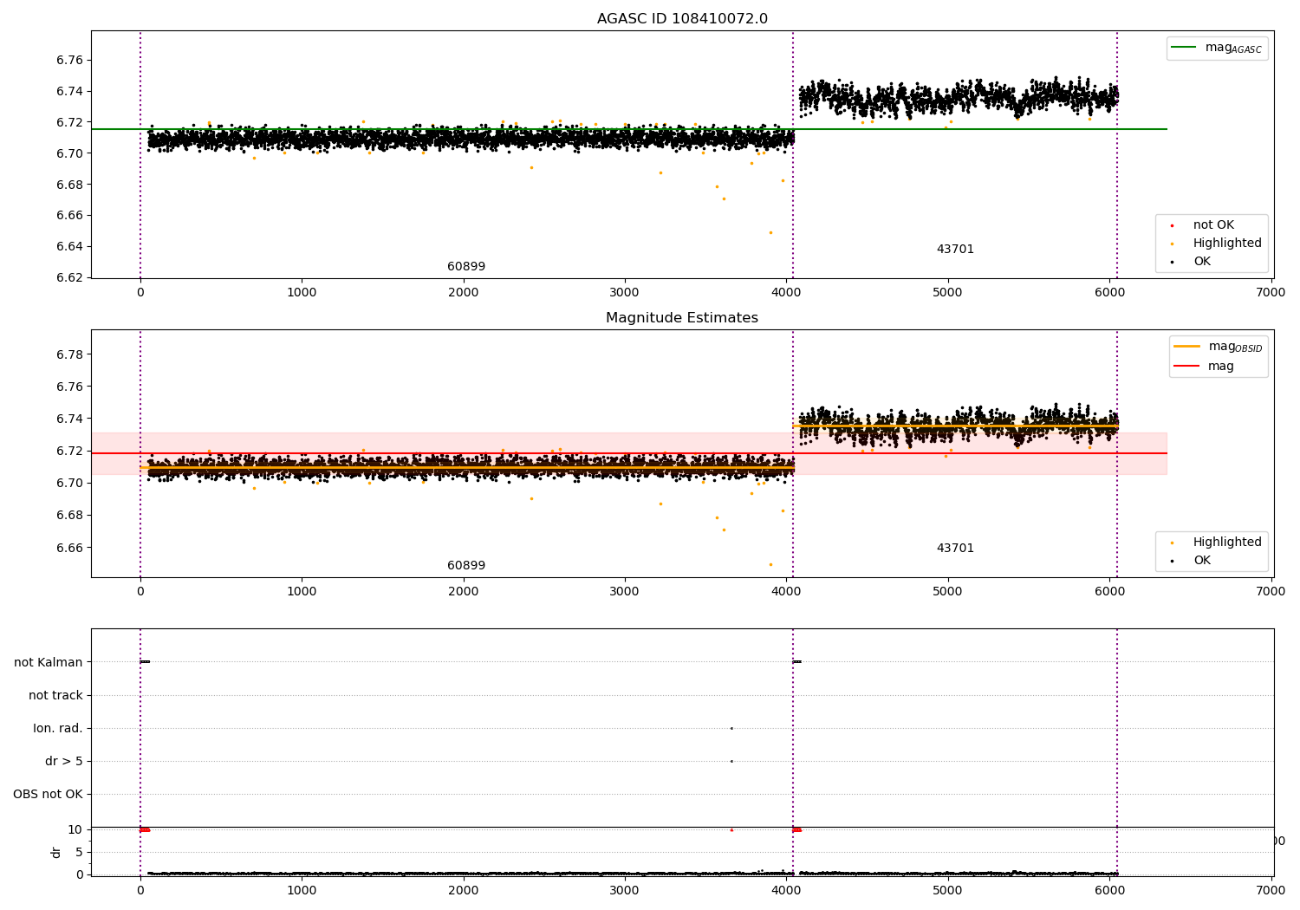This screenshot has width=1300, height=910.
Task: Click the "not track" axis label
Action: point(55,696)
